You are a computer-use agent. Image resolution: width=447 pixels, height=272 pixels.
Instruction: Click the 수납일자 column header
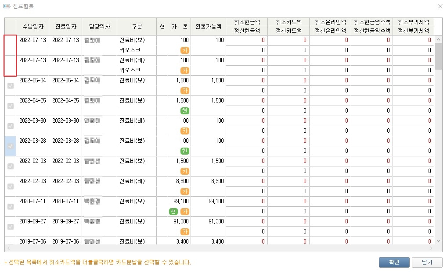[x=32, y=26]
